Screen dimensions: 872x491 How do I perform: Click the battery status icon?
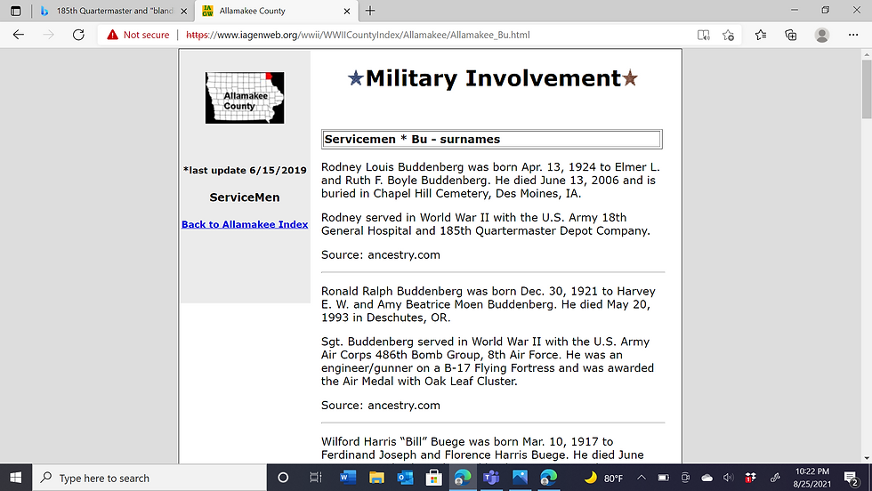(663, 478)
